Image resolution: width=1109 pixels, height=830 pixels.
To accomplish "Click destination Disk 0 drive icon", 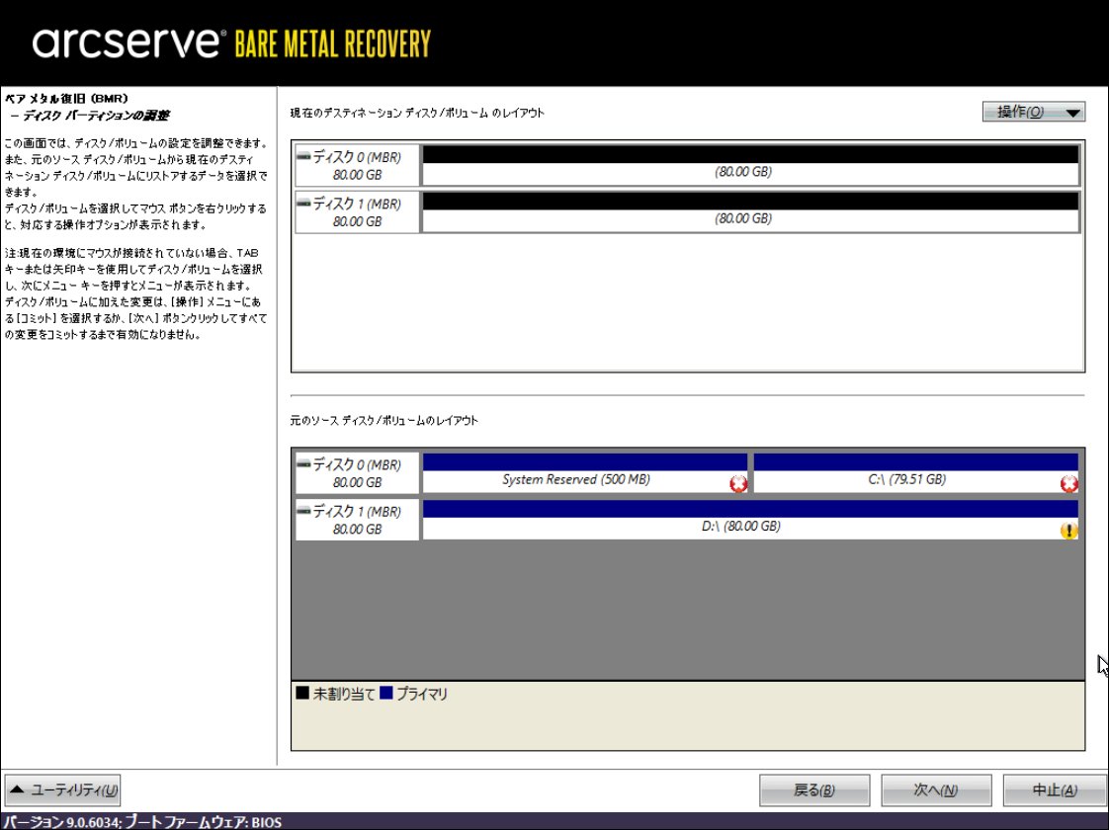I will coord(303,157).
